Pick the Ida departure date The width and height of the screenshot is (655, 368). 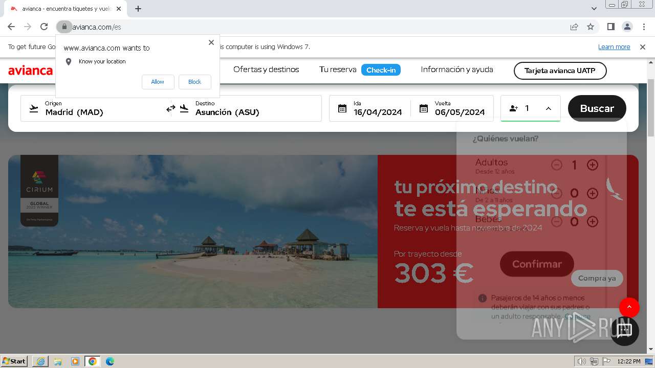point(370,108)
